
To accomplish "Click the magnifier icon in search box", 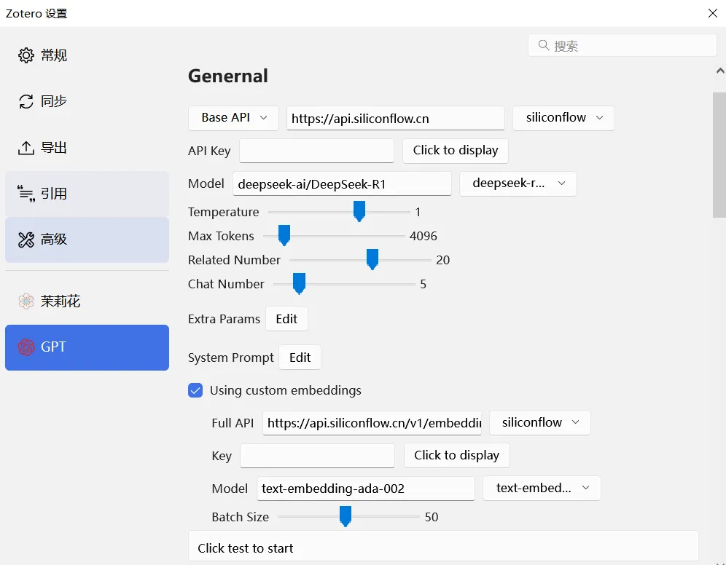I will tap(544, 46).
